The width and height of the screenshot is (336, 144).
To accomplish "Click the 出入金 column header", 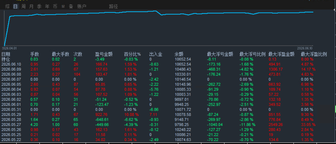I will [x=156, y=54].
